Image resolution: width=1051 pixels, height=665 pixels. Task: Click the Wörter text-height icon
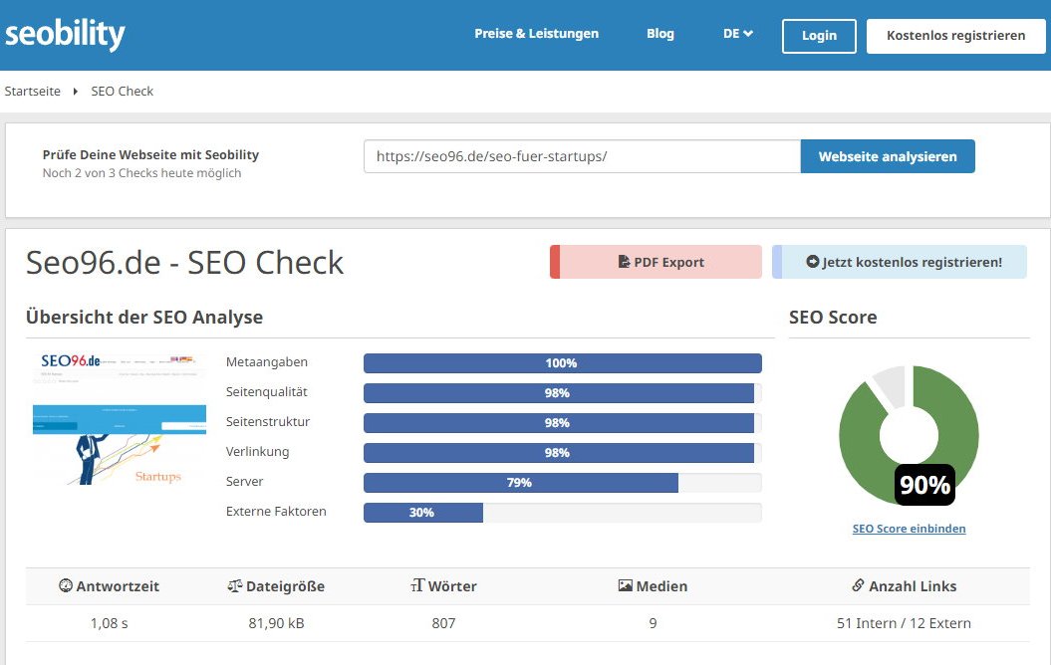point(417,586)
